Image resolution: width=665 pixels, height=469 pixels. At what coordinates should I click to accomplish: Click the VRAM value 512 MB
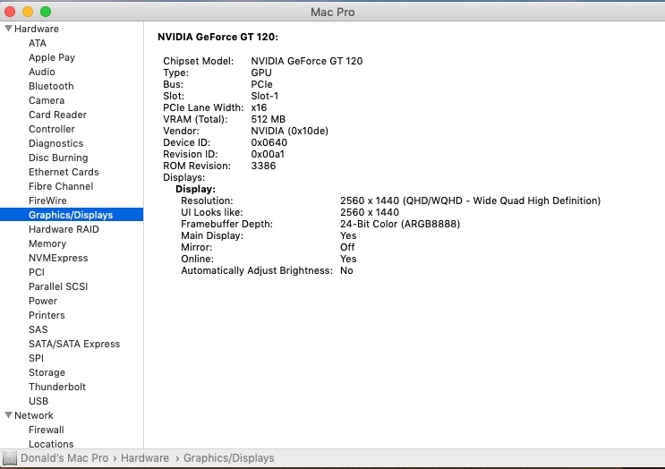pos(268,119)
